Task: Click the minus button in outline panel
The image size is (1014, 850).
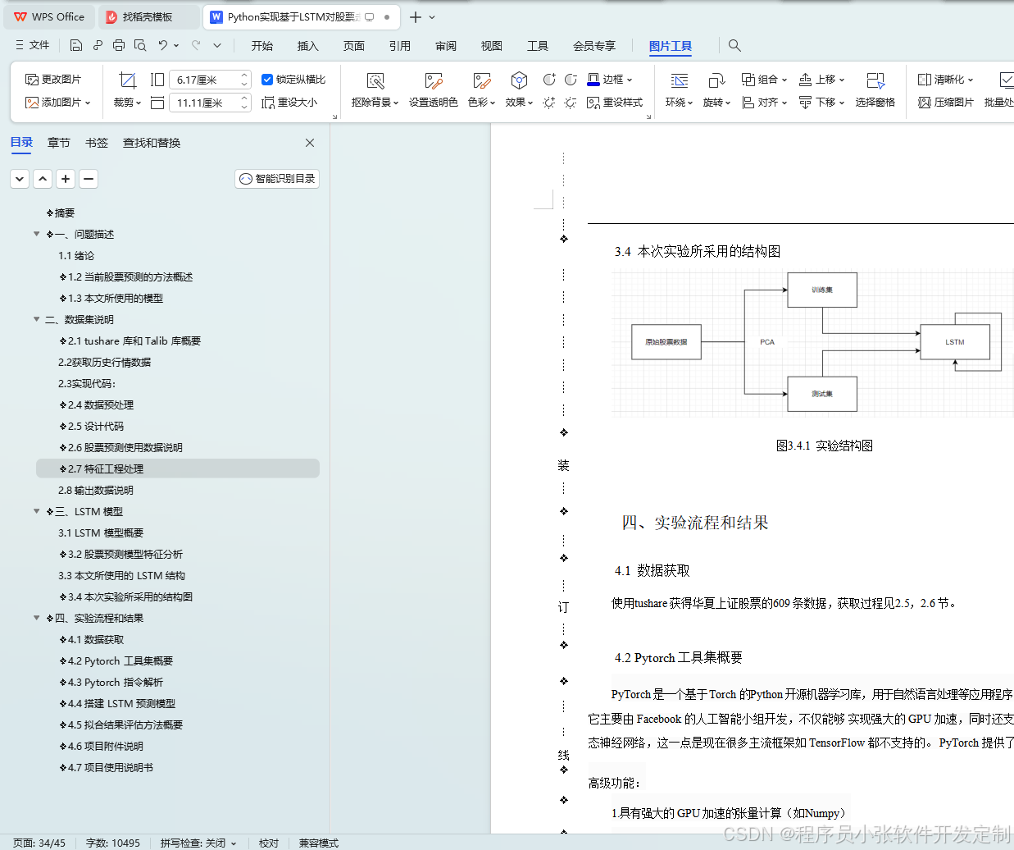Action: click(x=89, y=178)
